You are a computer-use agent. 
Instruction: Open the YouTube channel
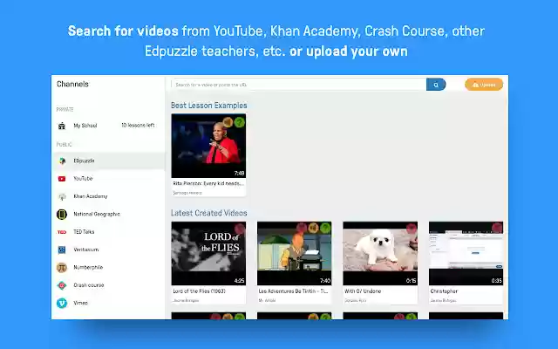[108, 179]
